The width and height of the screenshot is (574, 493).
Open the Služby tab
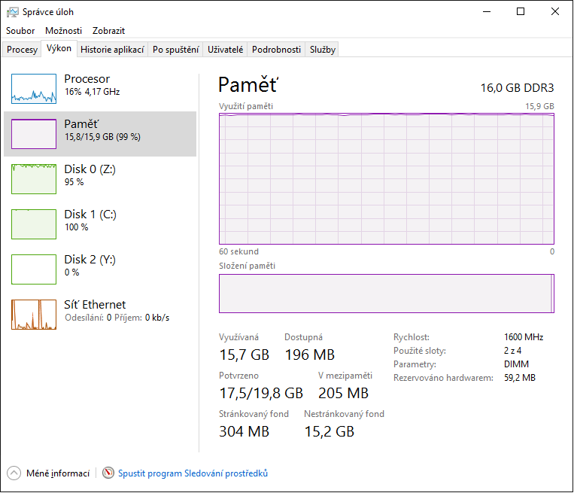(x=323, y=50)
